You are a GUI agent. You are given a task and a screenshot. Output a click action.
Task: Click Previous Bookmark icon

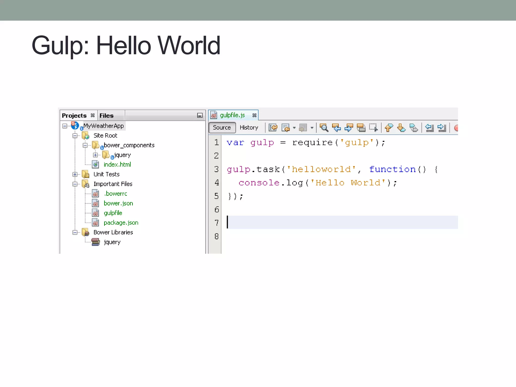click(x=389, y=128)
